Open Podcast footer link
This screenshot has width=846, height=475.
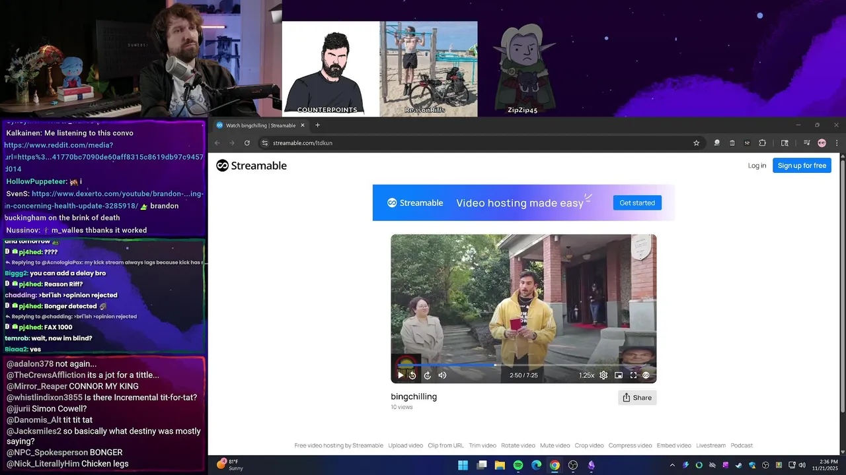[x=742, y=445]
